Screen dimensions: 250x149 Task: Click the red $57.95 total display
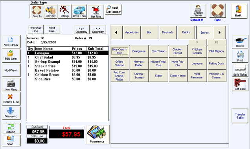(x=67, y=134)
